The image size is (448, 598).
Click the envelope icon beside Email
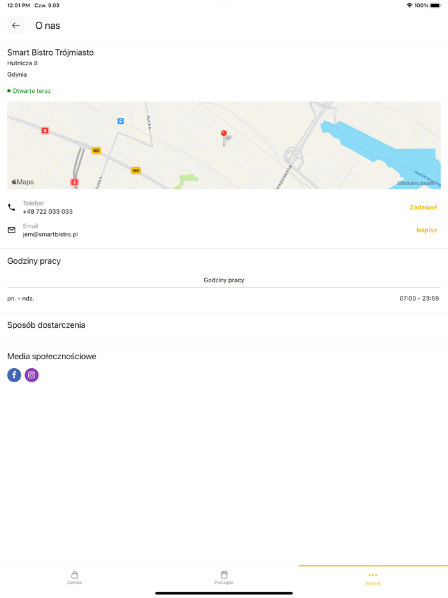point(11,230)
